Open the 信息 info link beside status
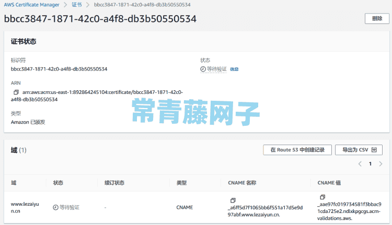This screenshot has height=225, width=392. pyautogui.click(x=234, y=69)
